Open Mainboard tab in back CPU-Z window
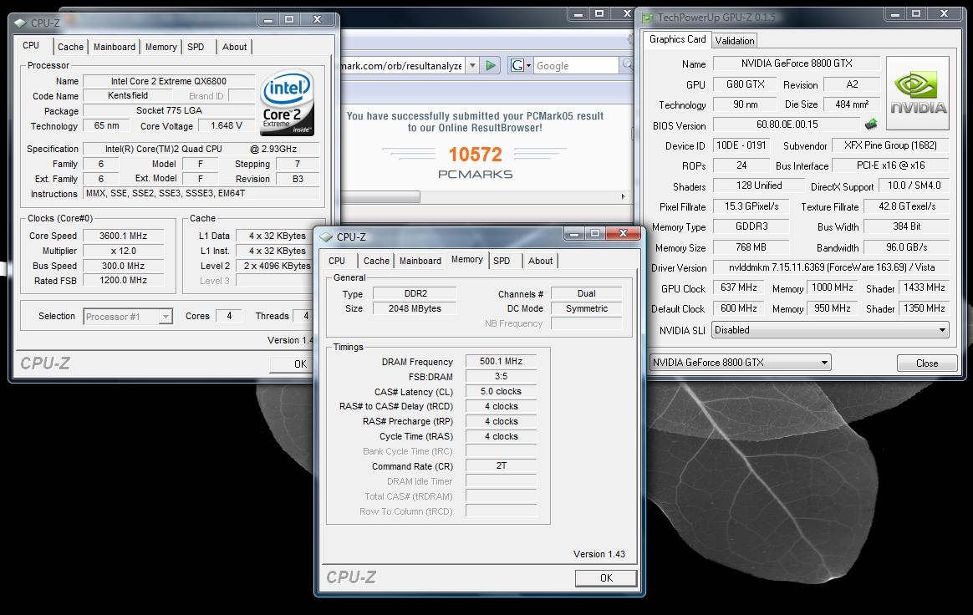Image resolution: width=973 pixels, height=615 pixels. pos(115,47)
